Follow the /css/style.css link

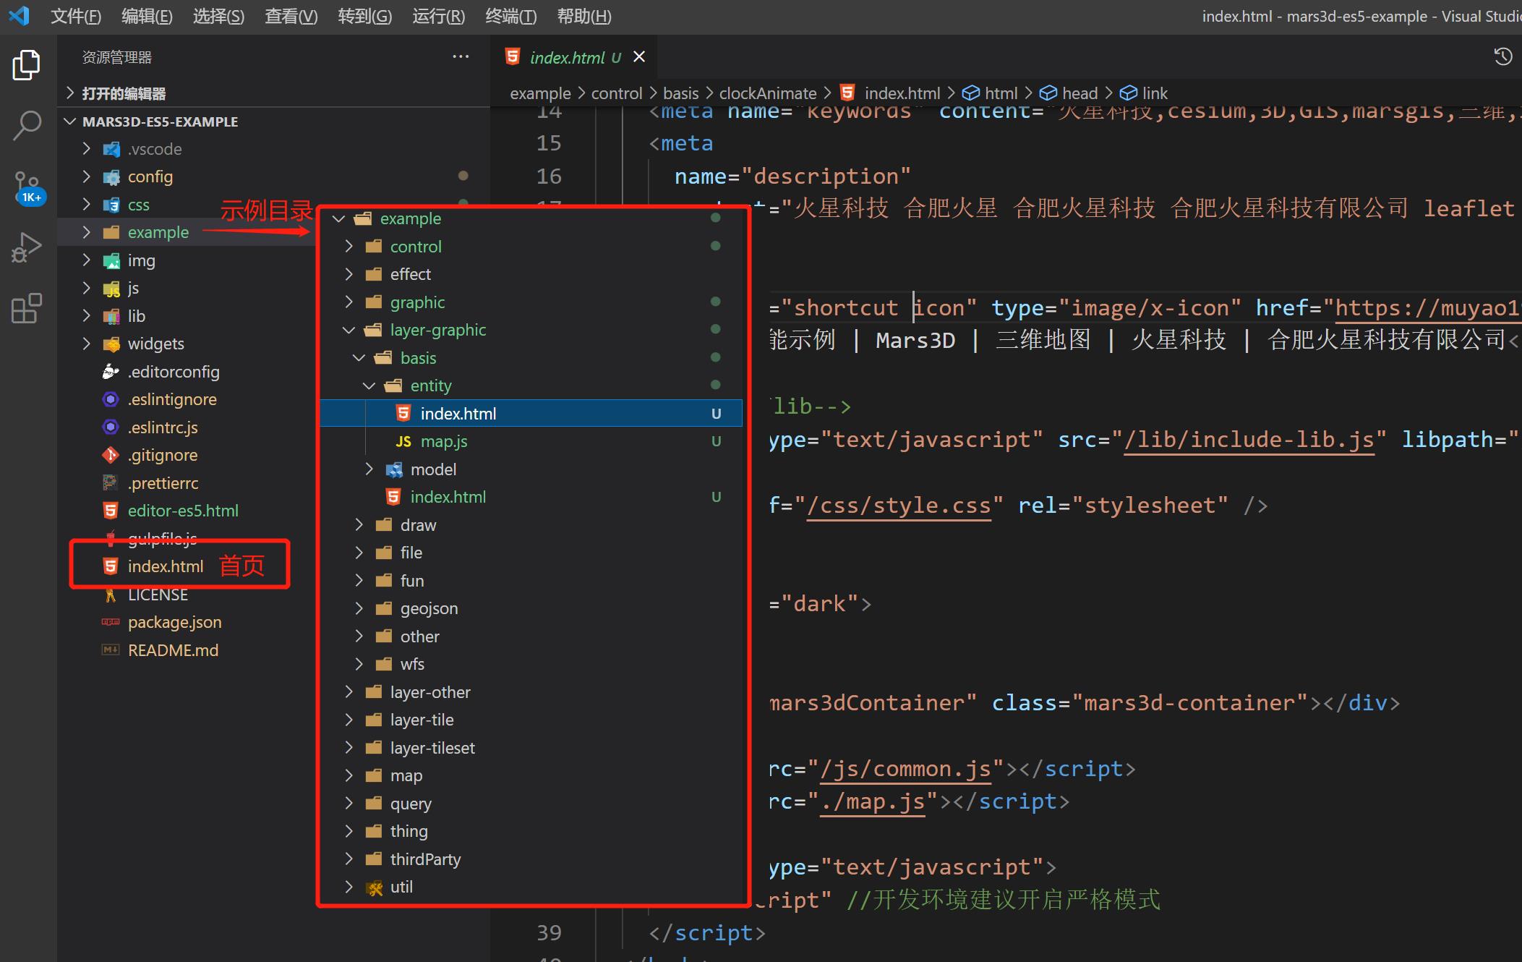[899, 505]
